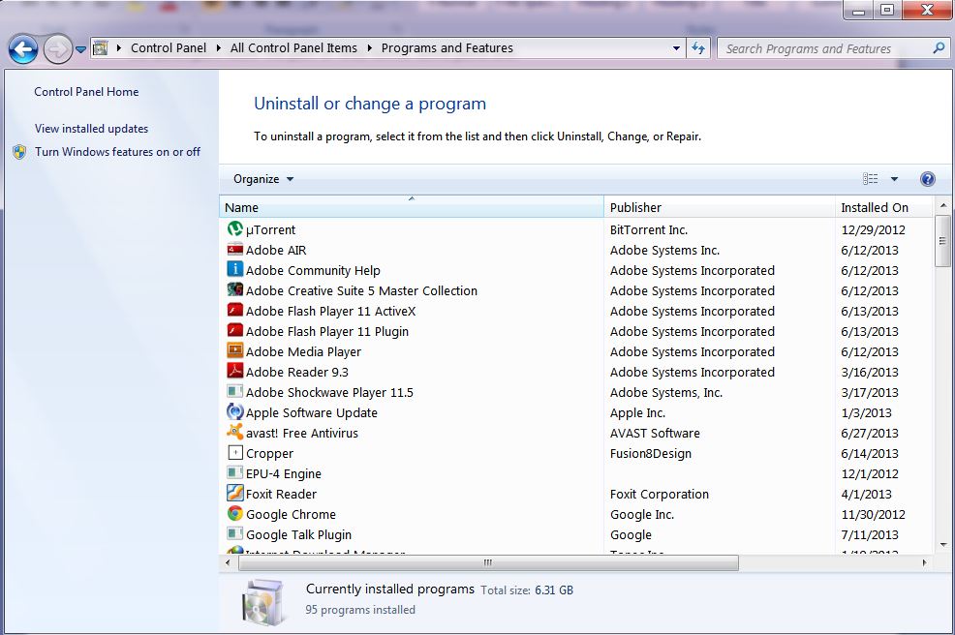This screenshot has height=635, width=955.
Task: Click publisher text BitTorrent Inc.
Action: click(x=649, y=229)
